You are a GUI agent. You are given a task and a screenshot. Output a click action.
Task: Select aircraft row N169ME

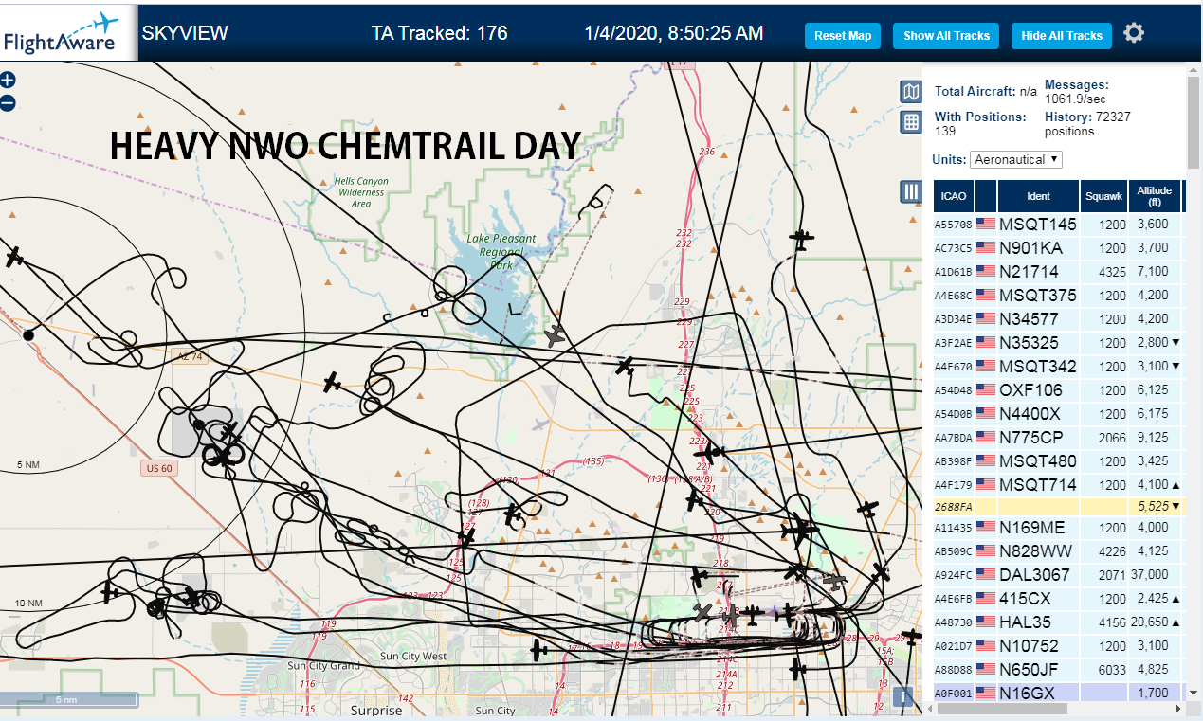(1058, 528)
